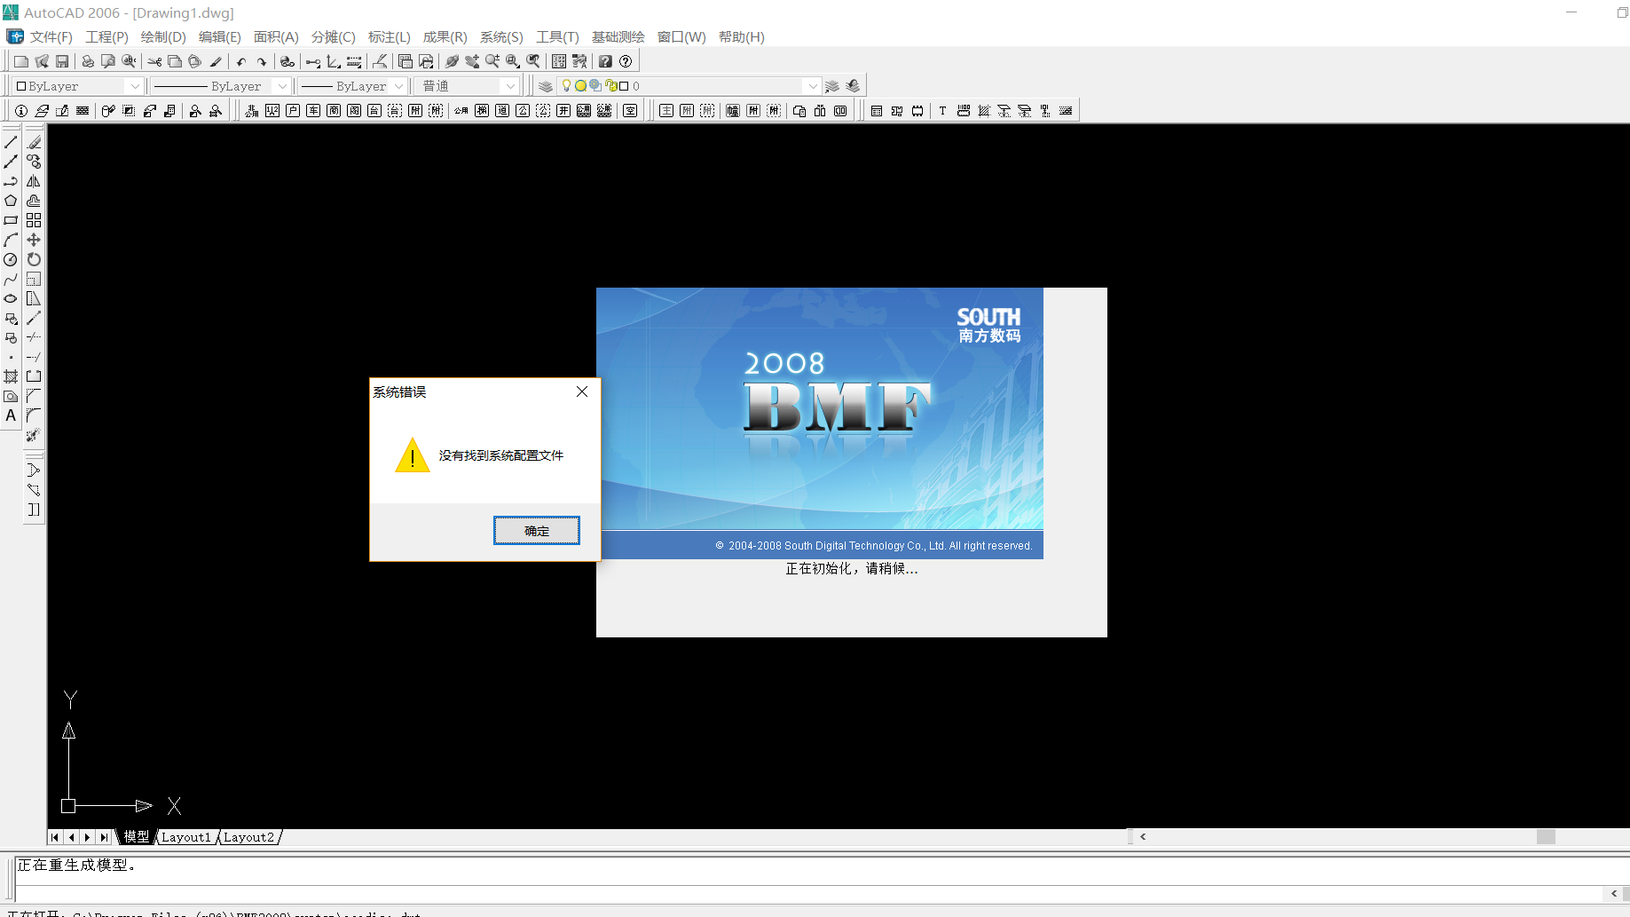
Task: Click the 户 household icon in the BMF toolbar
Action: pos(293,111)
